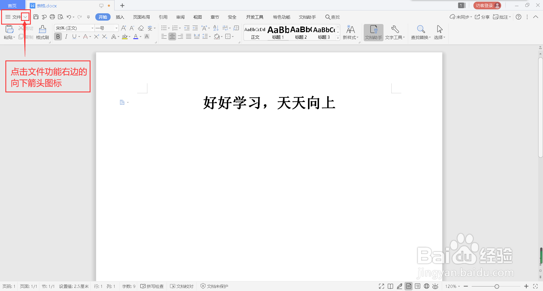Open the 查找替换 find and replace tool
This screenshot has width=543, height=291.
[421, 32]
